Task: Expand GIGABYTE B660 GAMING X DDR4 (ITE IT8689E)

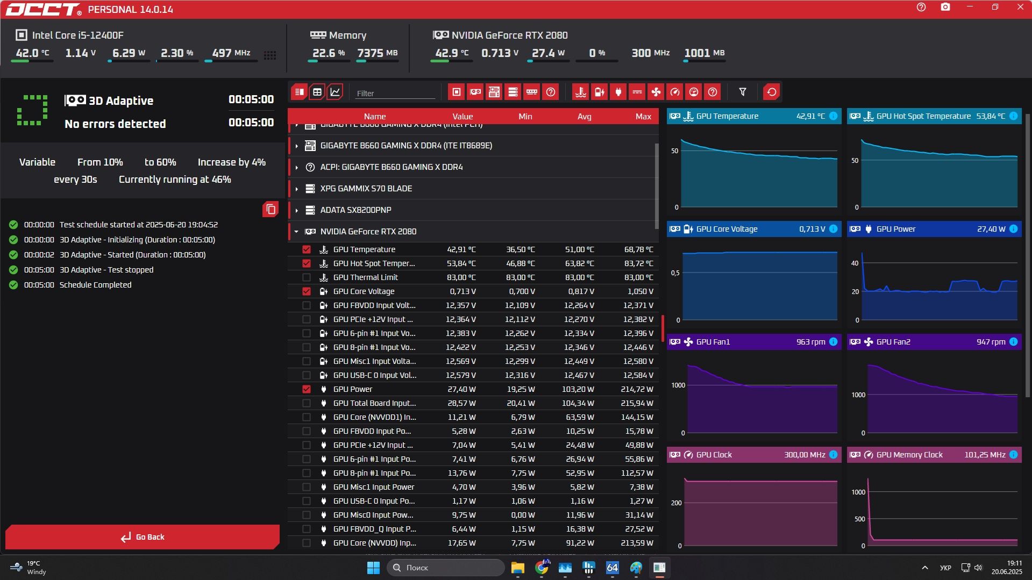Action: click(296, 146)
